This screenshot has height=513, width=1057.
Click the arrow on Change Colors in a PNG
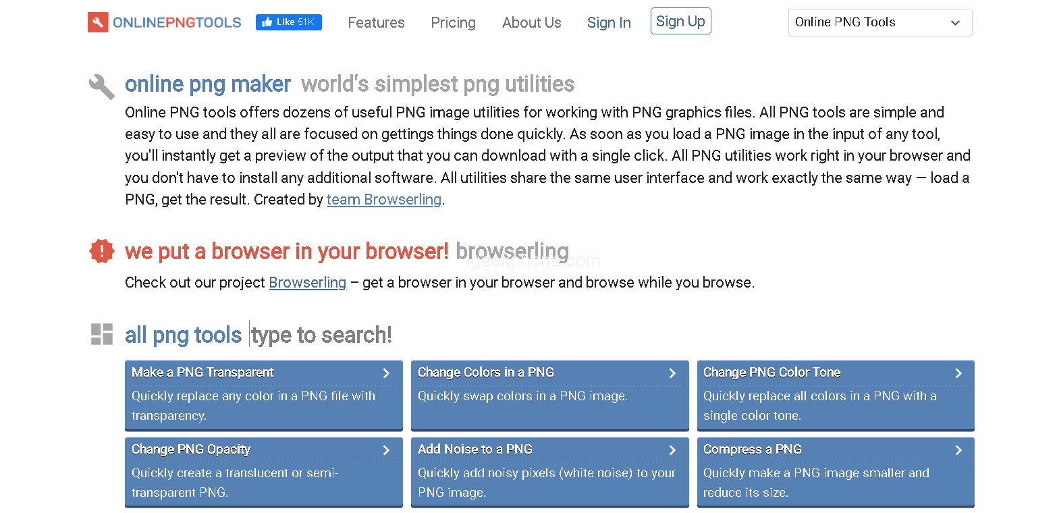pyautogui.click(x=672, y=373)
